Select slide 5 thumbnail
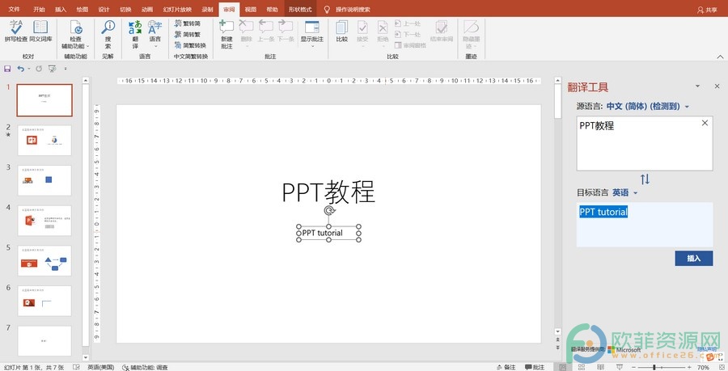The image size is (728, 371). coord(44,260)
